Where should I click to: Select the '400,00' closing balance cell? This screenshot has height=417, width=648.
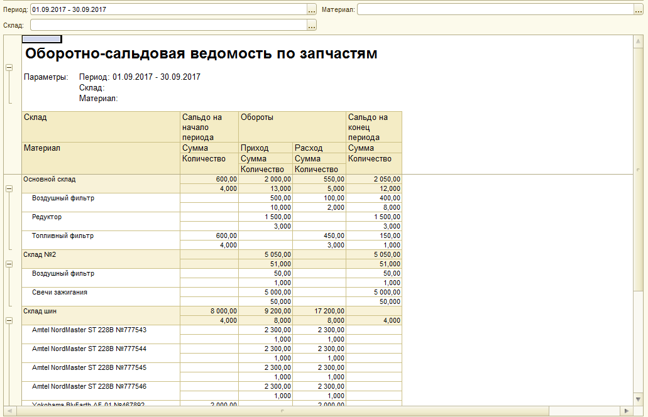(x=374, y=198)
